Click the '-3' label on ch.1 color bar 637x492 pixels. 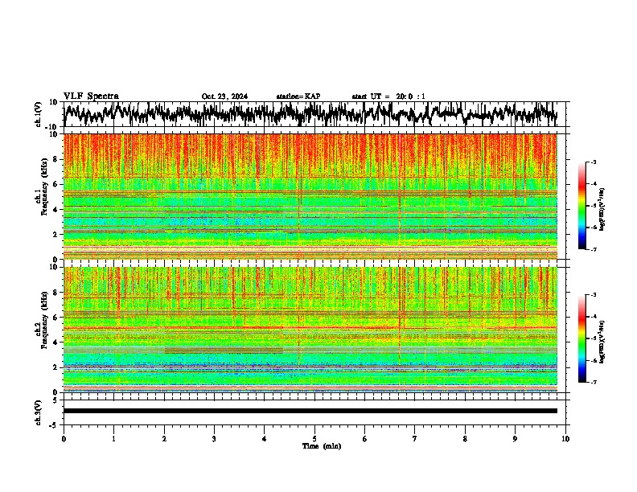tap(593, 162)
